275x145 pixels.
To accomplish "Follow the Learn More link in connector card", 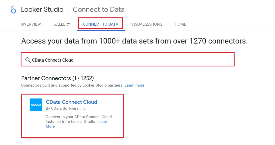I will click(x=102, y=122).
